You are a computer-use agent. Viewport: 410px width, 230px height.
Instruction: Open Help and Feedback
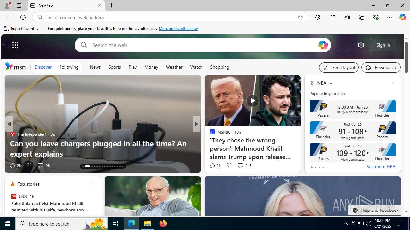coord(375,210)
